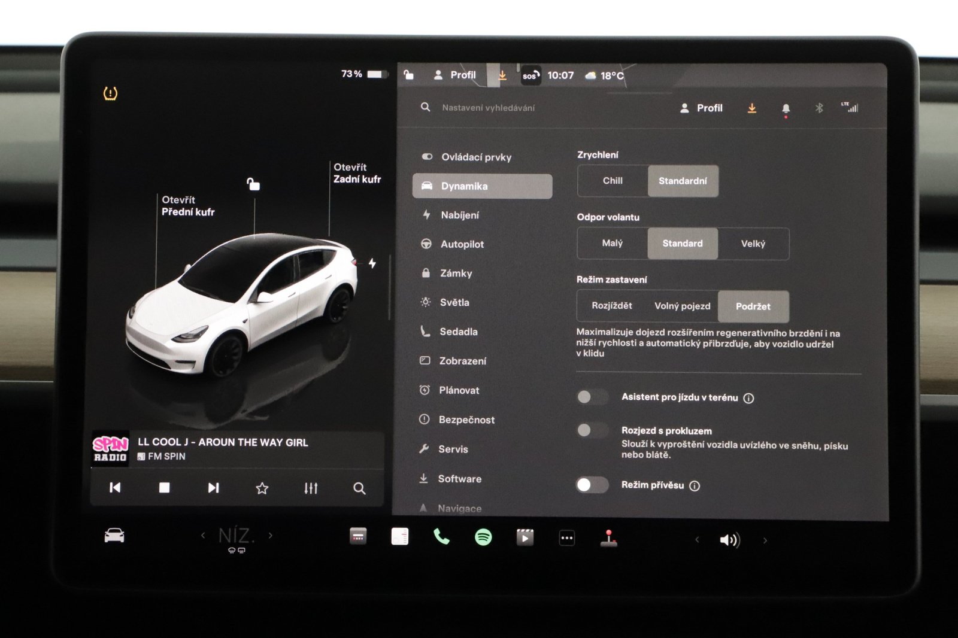Stop radio playback
The image size is (958, 638).
[x=164, y=488]
